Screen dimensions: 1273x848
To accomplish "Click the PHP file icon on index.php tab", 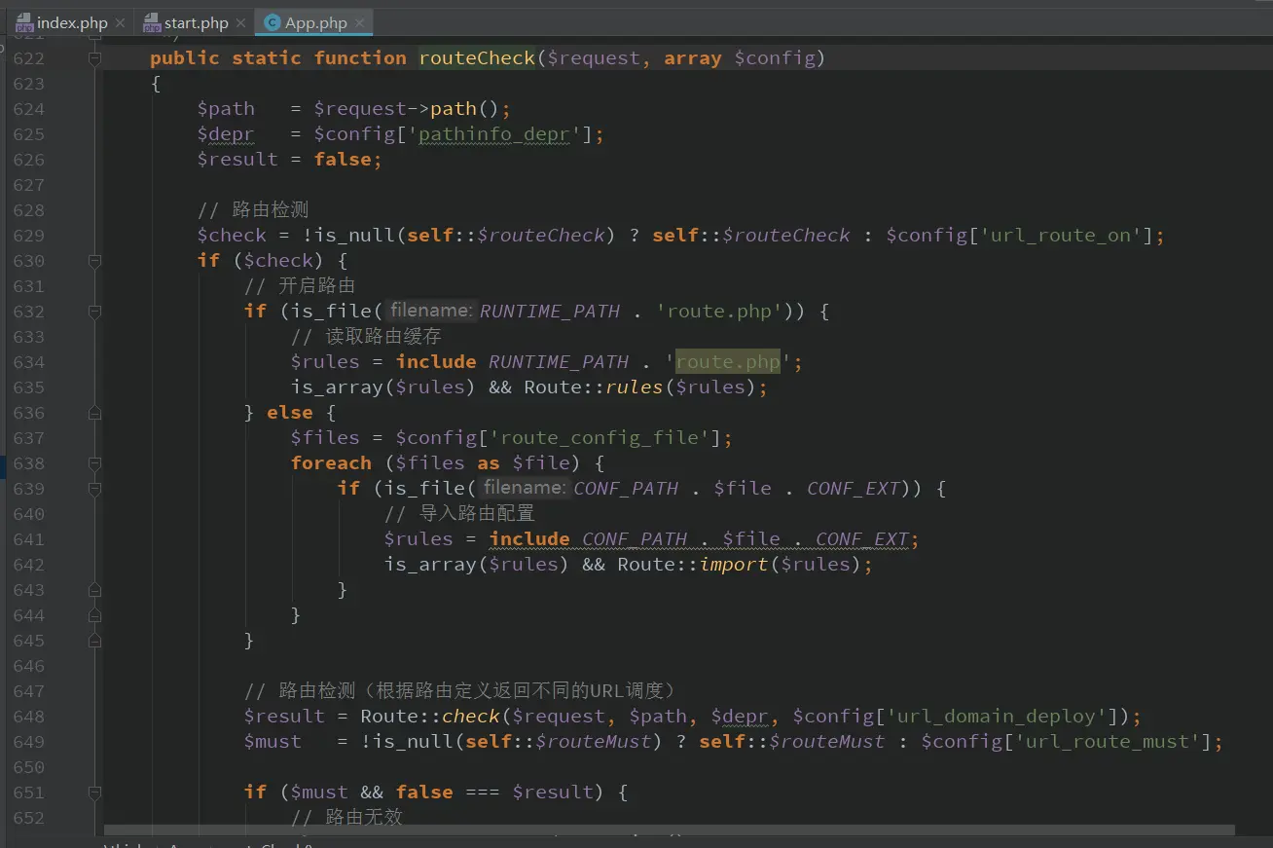I will click(24, 22).
